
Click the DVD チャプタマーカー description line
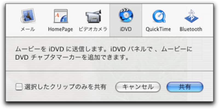[72, 58]
